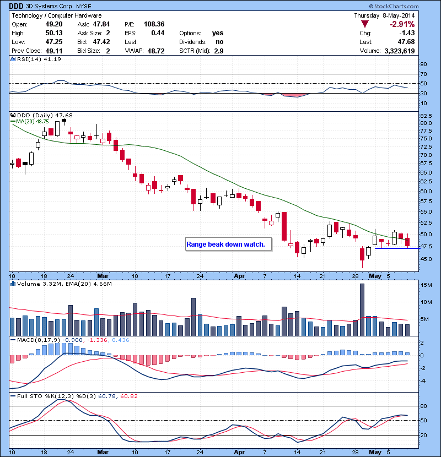
Task: Click the DDD ticker symbol in header
Action: [x=16, y=6]
